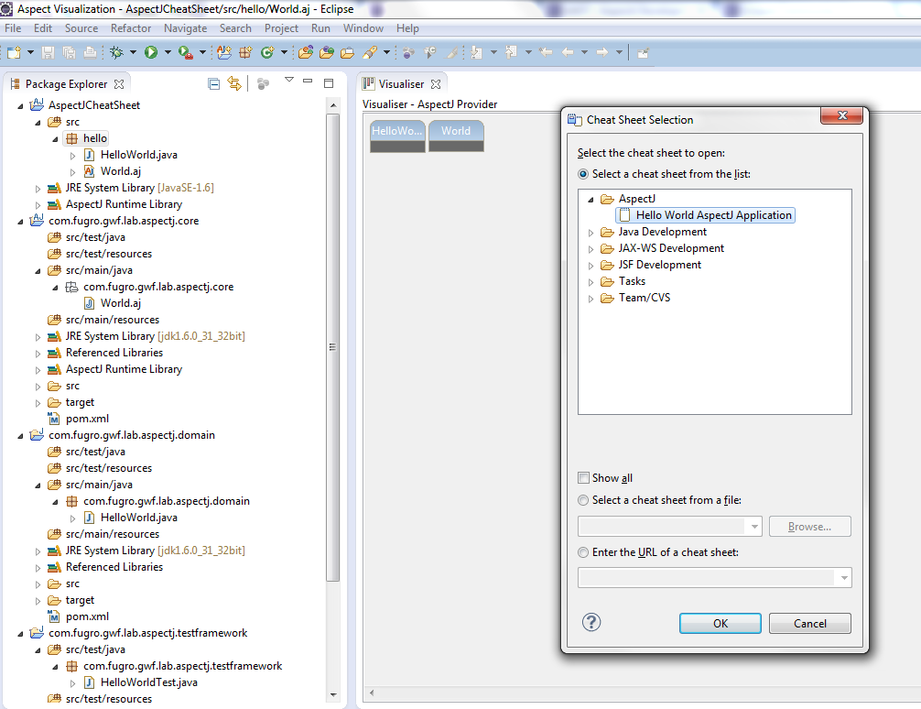Click the Debug bug icon in toolbar
This screenshot has width=921, height=709.
[x=118, y=53]
